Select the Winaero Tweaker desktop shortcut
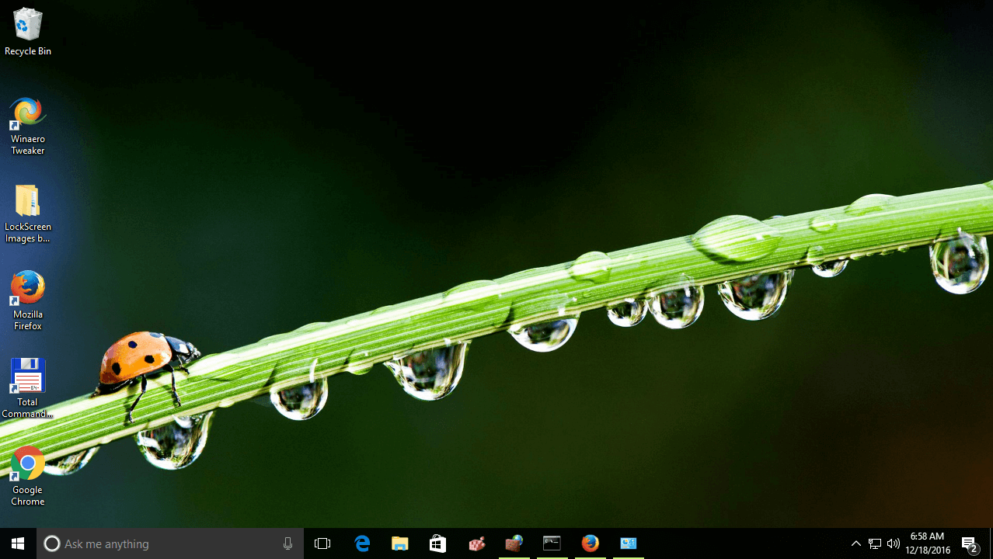The height and width of the screenshot is (559, 993). coord(27,126)
